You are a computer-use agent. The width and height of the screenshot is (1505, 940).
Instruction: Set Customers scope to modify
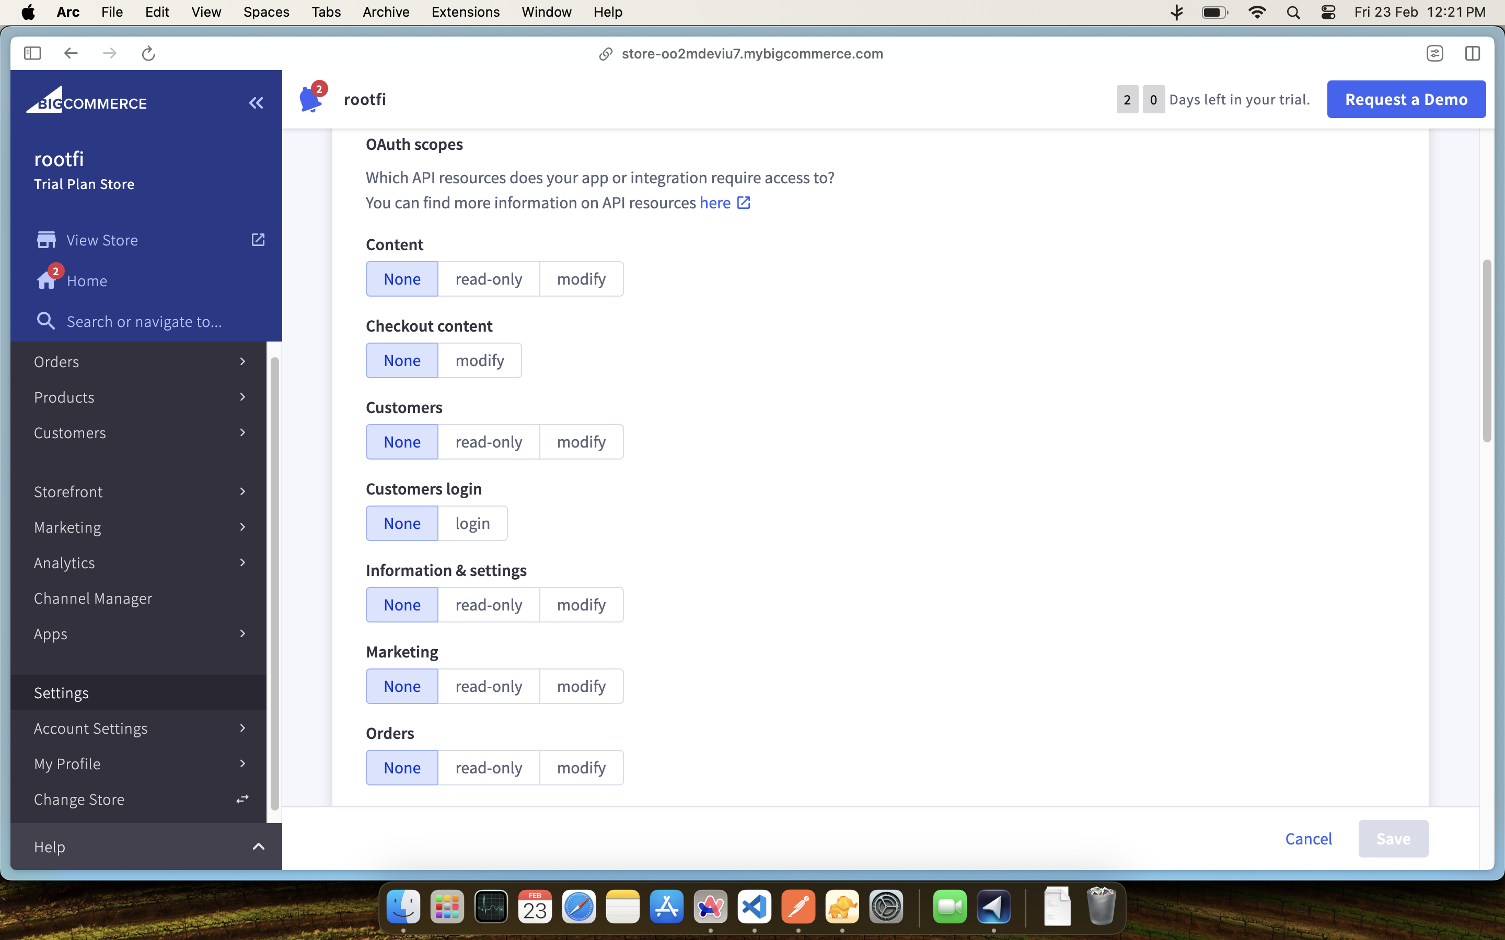tap(581, 442)
